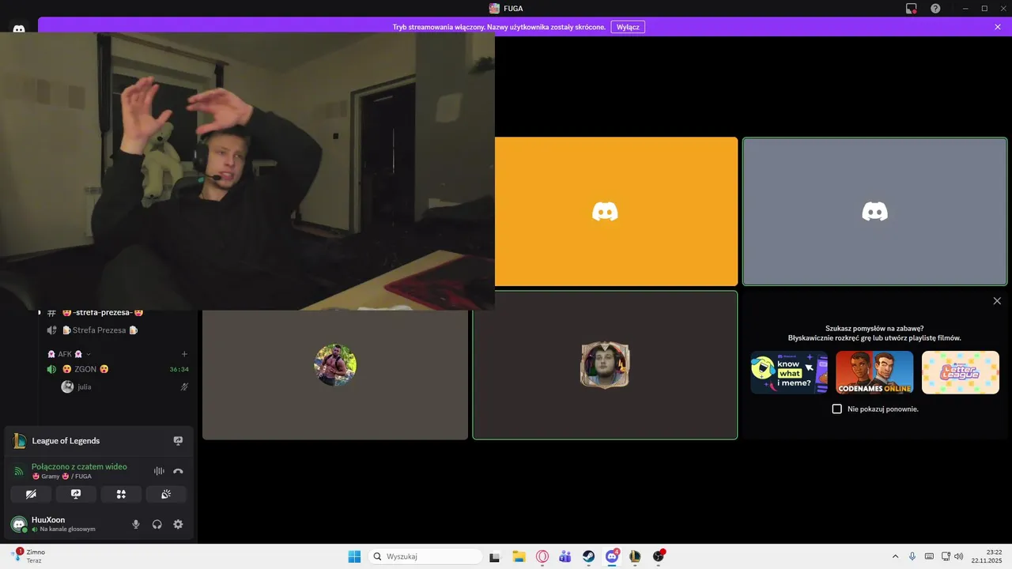Screen dimensions: 1012x569
Task: Click the League of Legends game icon
Action: click(x=19, y=441)
